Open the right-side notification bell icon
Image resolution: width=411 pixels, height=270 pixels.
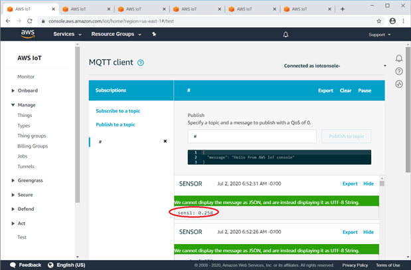click(x=399, y=58)
